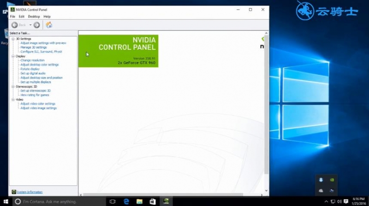Click the System Information icon
Viewport: 369px width, 206px height.
click(x=14, y=192)
